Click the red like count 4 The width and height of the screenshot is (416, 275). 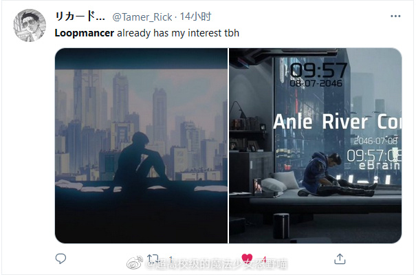(x=264, y=258)
